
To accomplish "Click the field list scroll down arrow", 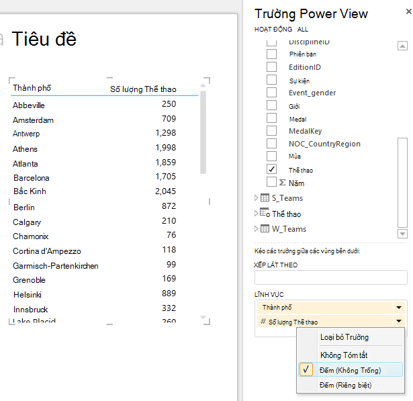I will [x=402, y=234].
